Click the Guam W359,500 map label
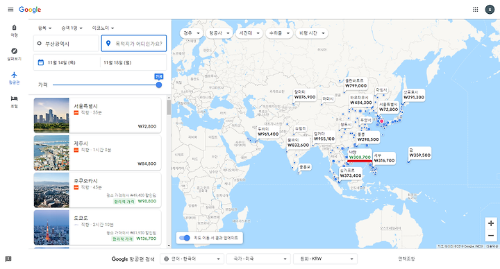Screen dimensions: 500x269 tap(419, 153)
